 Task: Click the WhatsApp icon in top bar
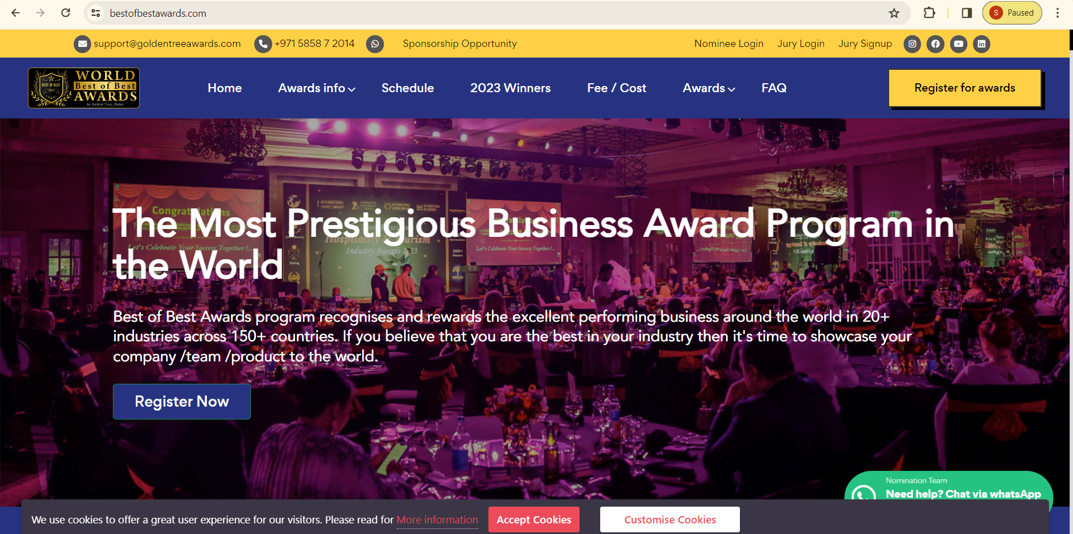[375, 44]
